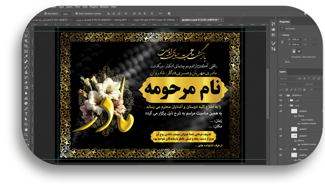325x189 pixels.
Task: Click the three-dots more options button
Action: 160,13
